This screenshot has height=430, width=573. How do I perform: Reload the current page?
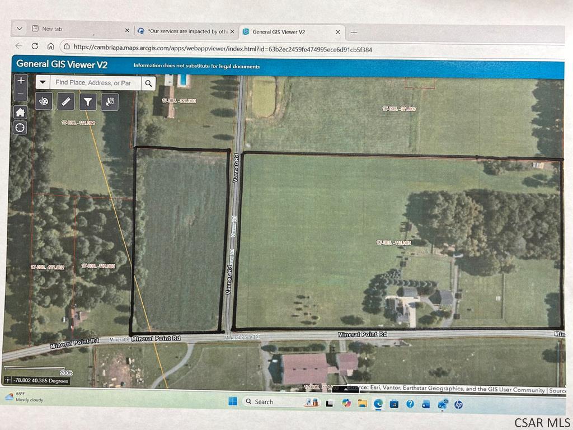click(35, 46)
